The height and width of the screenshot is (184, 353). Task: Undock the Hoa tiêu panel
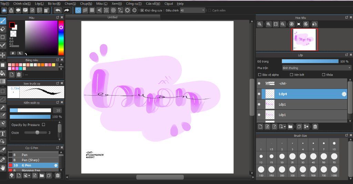(x=347, y=17)
